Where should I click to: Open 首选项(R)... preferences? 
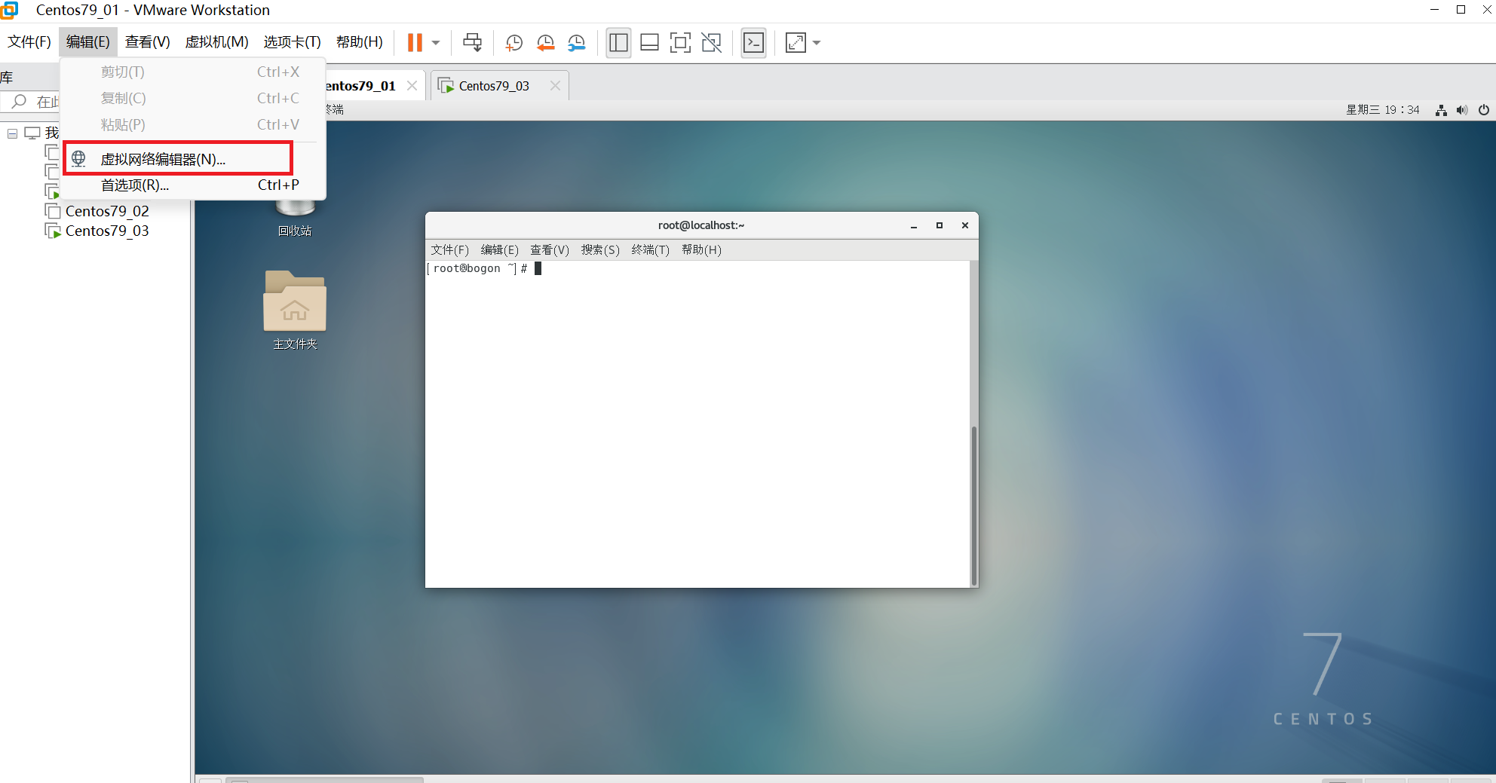tap(193, 185)
